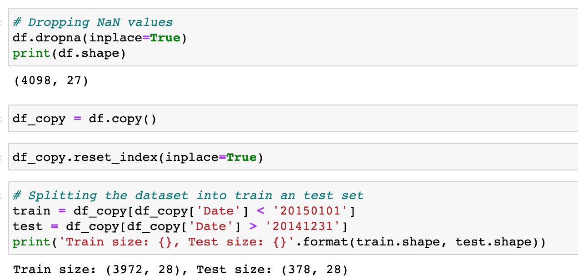
Task: Click the "# Dropping NaN values" comment line
Action: [93, 22]
